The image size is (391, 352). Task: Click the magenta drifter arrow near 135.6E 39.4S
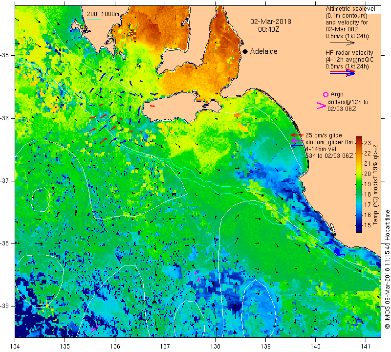(x=94, y=329)
